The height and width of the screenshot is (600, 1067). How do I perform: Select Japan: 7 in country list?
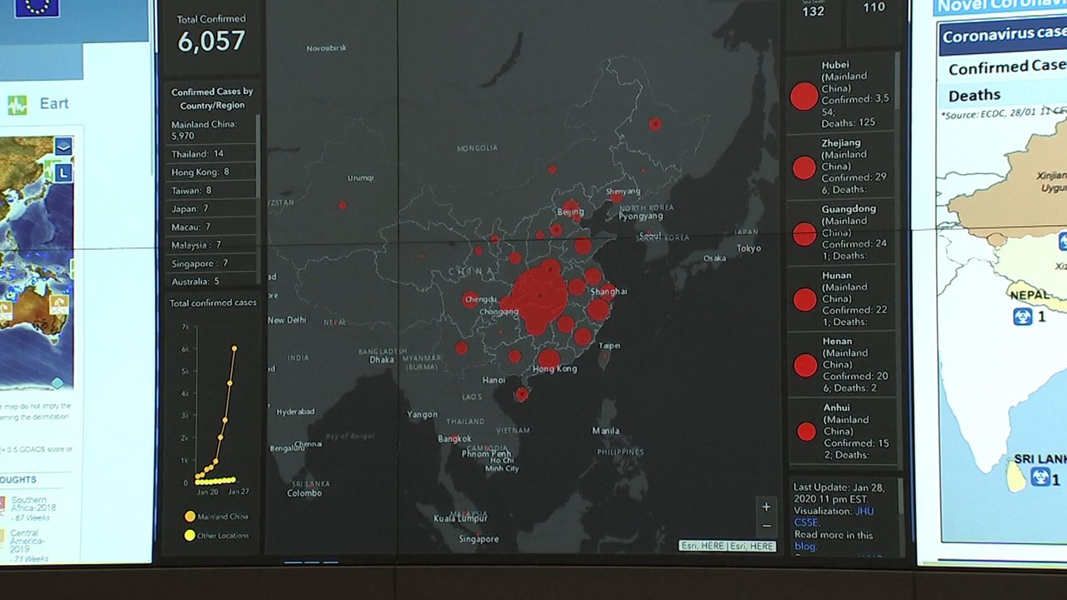[x=209, y=208]
